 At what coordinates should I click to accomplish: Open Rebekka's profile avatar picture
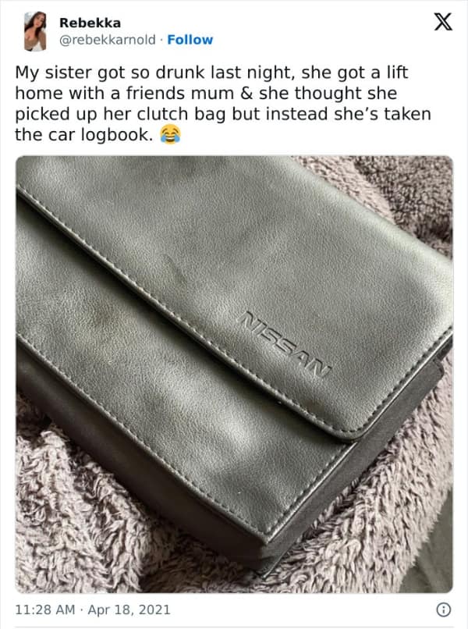click(35, 31)
